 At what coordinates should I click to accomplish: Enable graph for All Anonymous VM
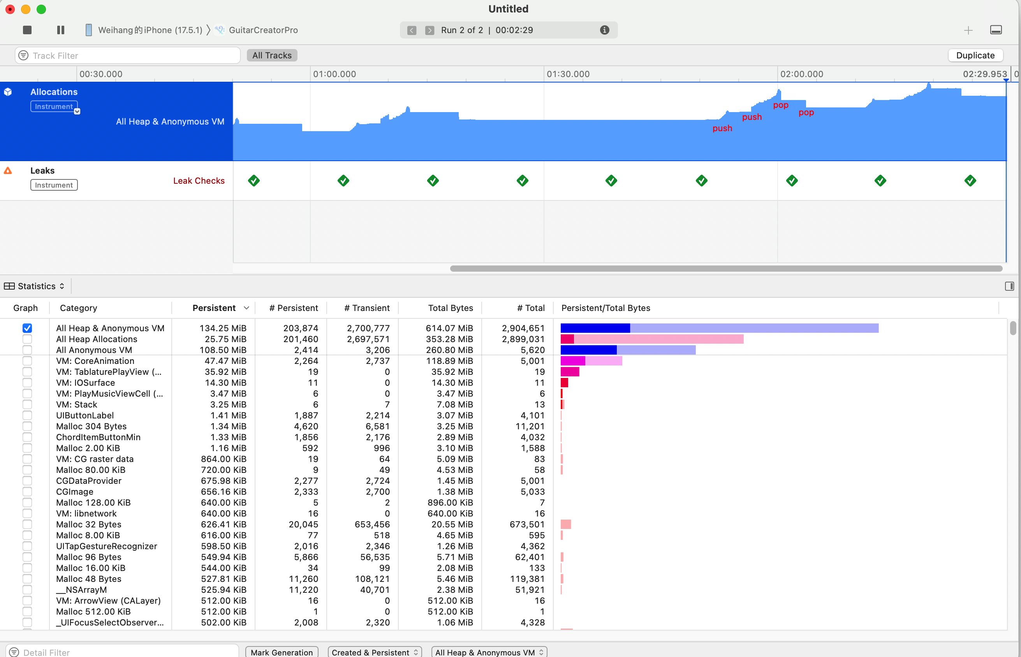[27, 350]
